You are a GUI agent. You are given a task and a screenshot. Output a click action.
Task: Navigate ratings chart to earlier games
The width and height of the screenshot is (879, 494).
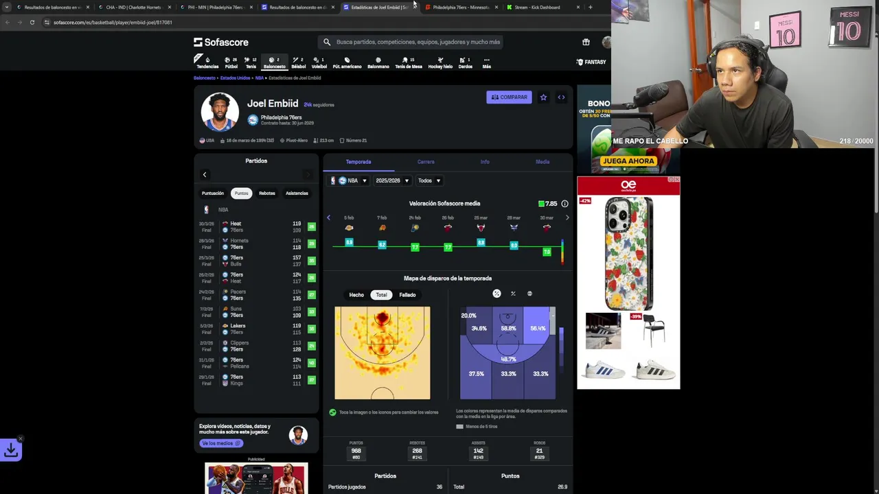328,217
